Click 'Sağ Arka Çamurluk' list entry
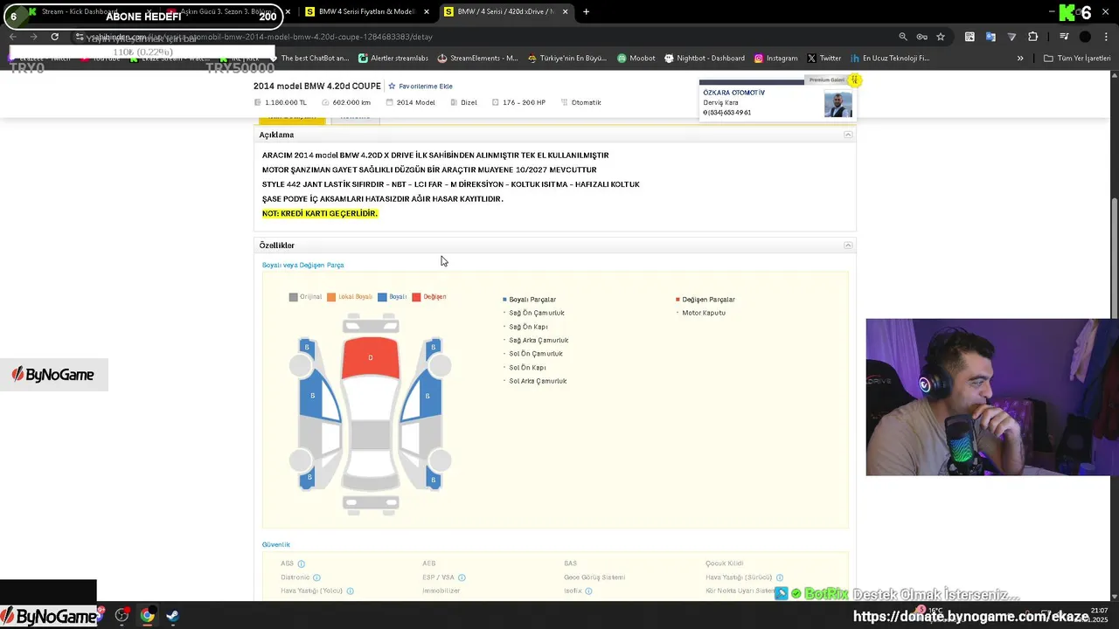Screen dimensions: 1119x629 (539, 340)
